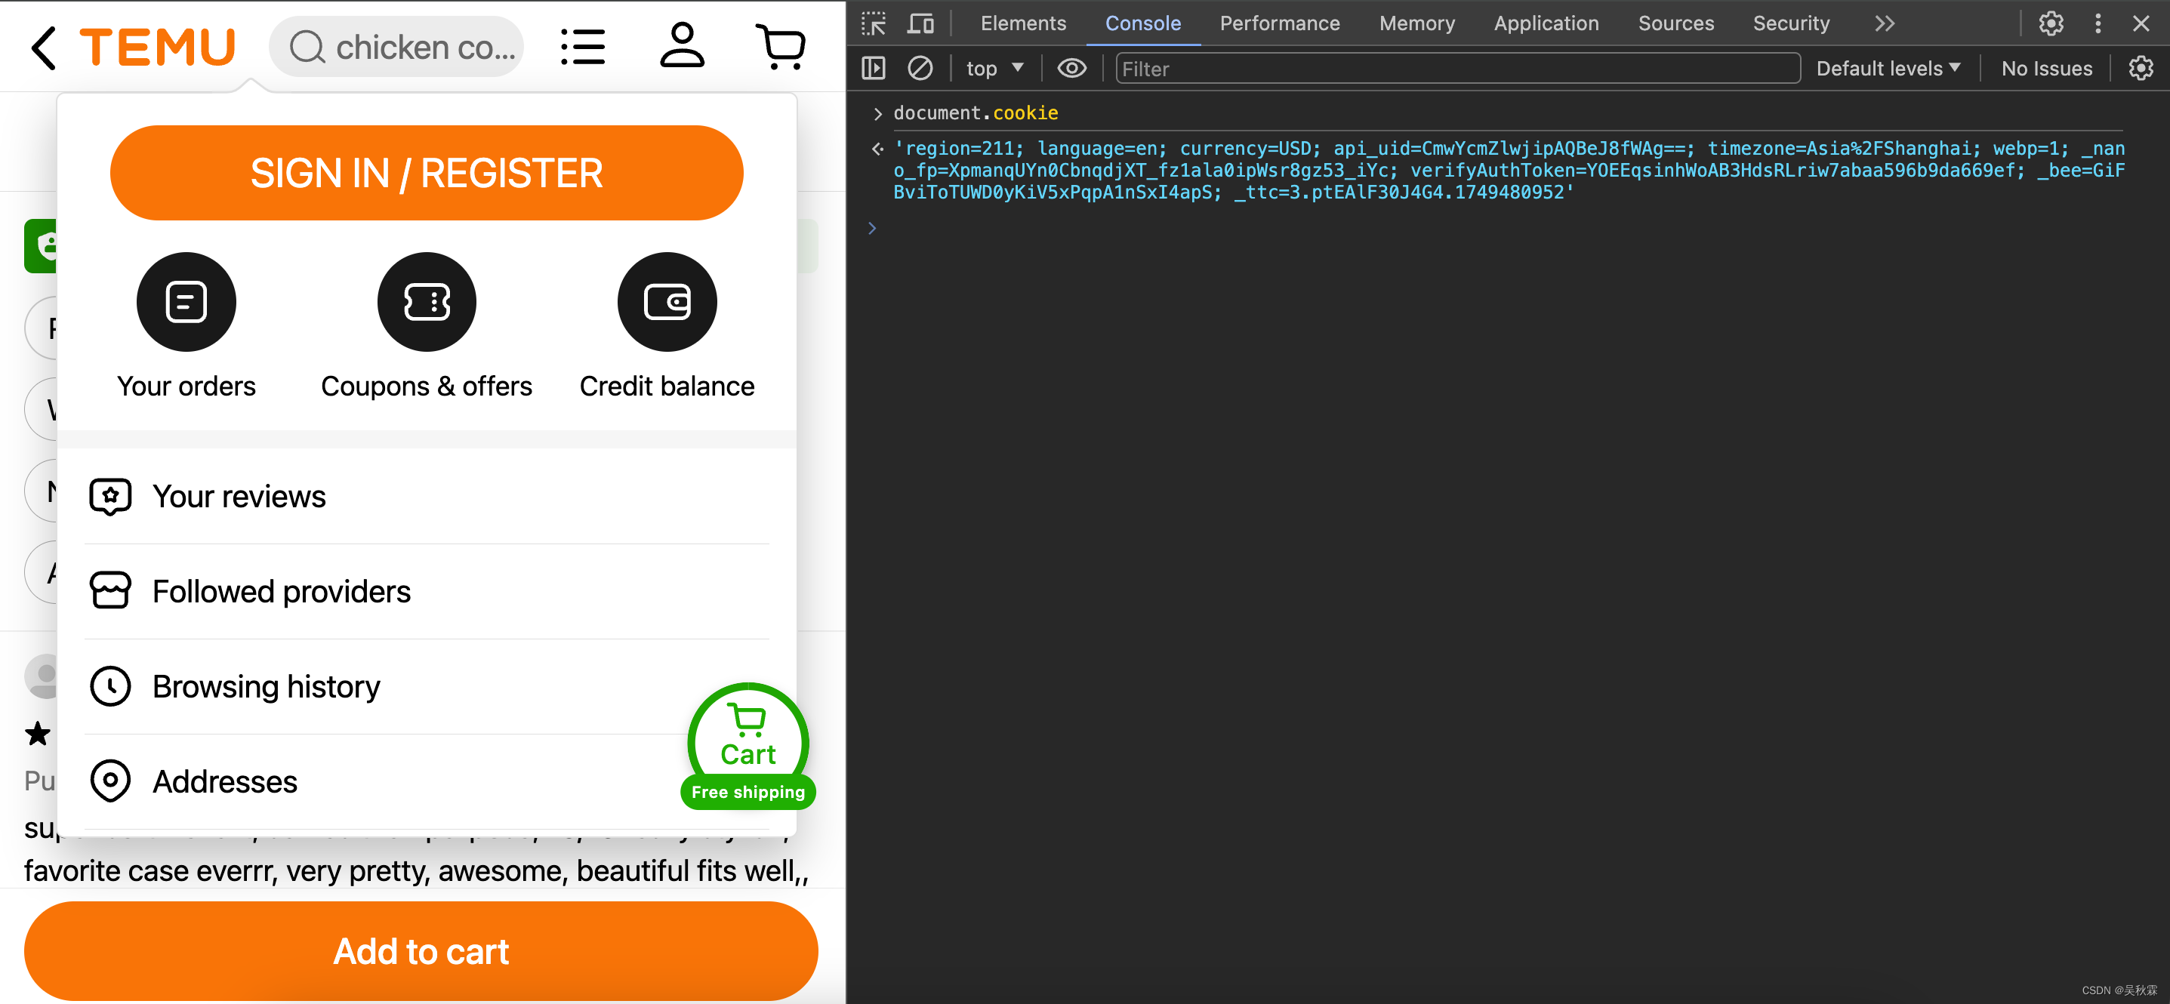
Task: Click the Add to cart button
Action: click(x=421, y=950)
